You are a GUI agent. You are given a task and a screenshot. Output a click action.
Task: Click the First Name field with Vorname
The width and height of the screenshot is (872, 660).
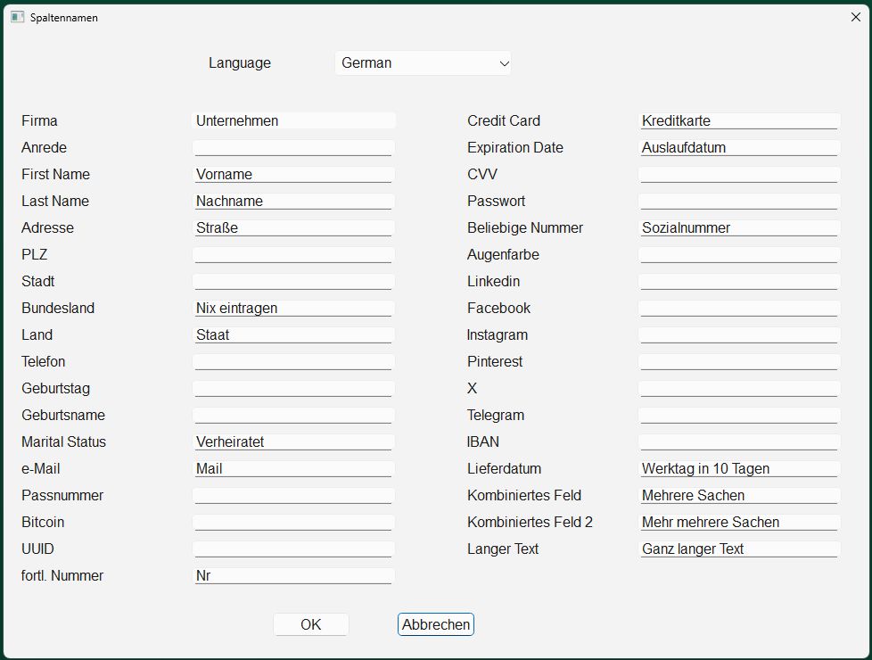tap(293, 174)
